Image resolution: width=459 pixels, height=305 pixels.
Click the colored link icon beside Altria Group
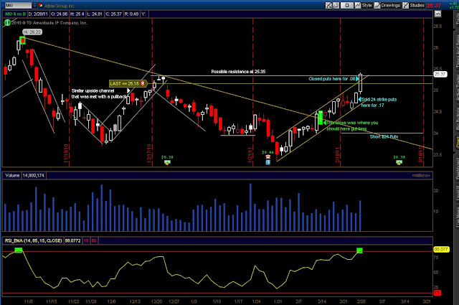click(x=41, y=6)
